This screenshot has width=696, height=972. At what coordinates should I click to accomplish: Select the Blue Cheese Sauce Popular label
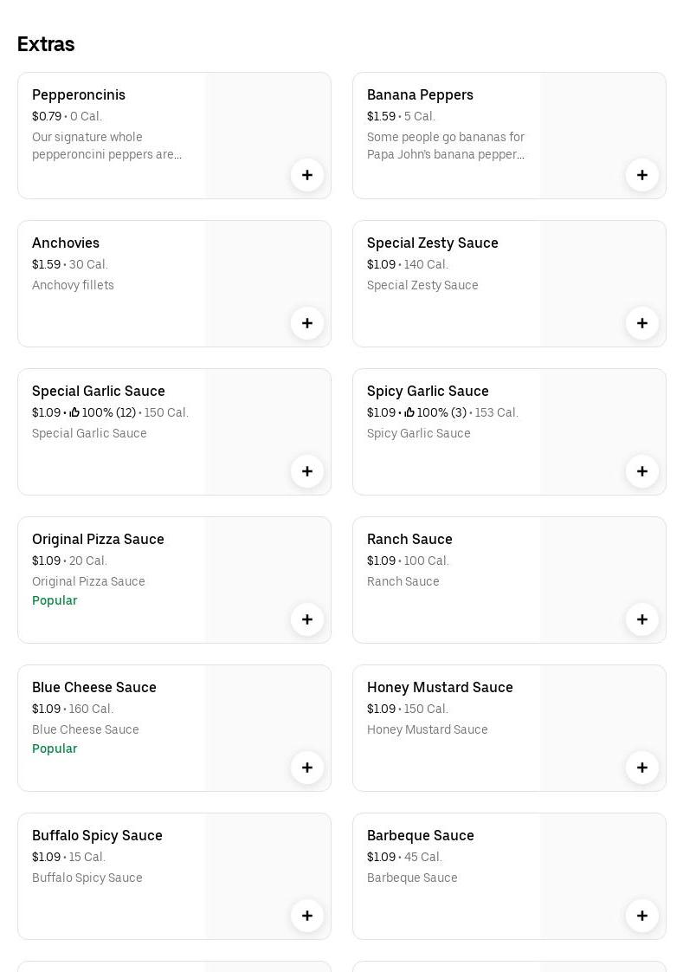(55, 748)
